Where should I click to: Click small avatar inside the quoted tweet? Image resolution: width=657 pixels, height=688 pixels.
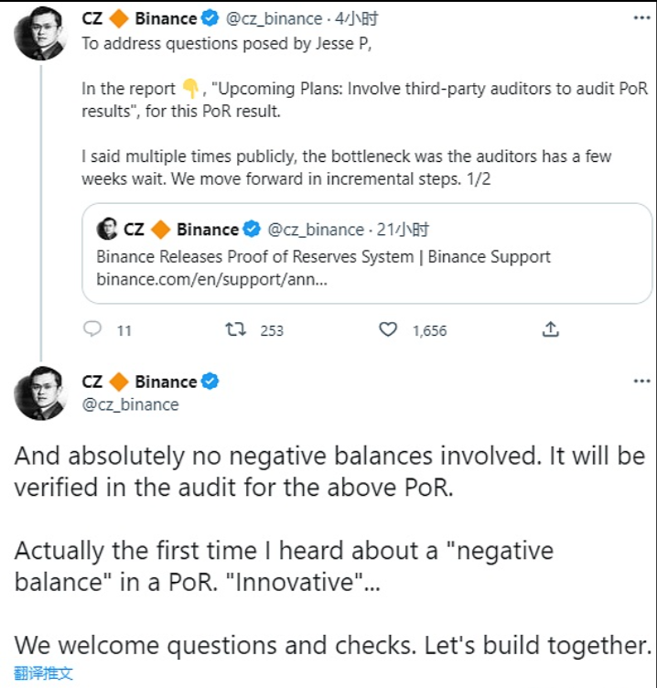coord(107,229)
